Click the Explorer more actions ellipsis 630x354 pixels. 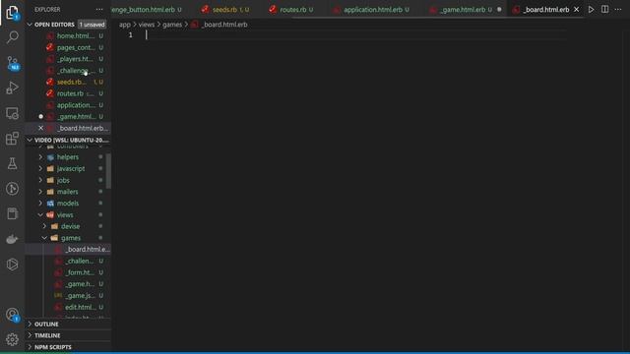coord(99,9)
